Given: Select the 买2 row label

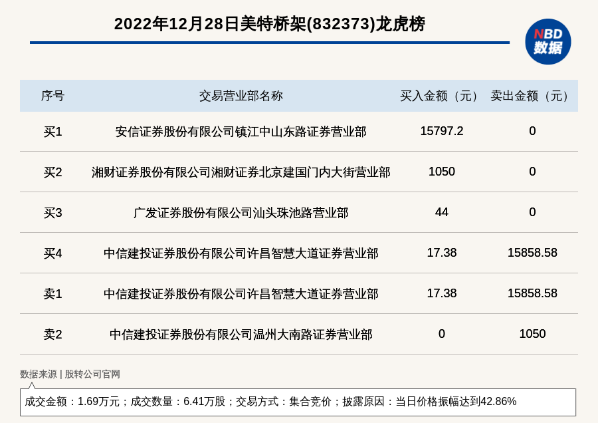Looking at the screenshot, I should 52,172.
